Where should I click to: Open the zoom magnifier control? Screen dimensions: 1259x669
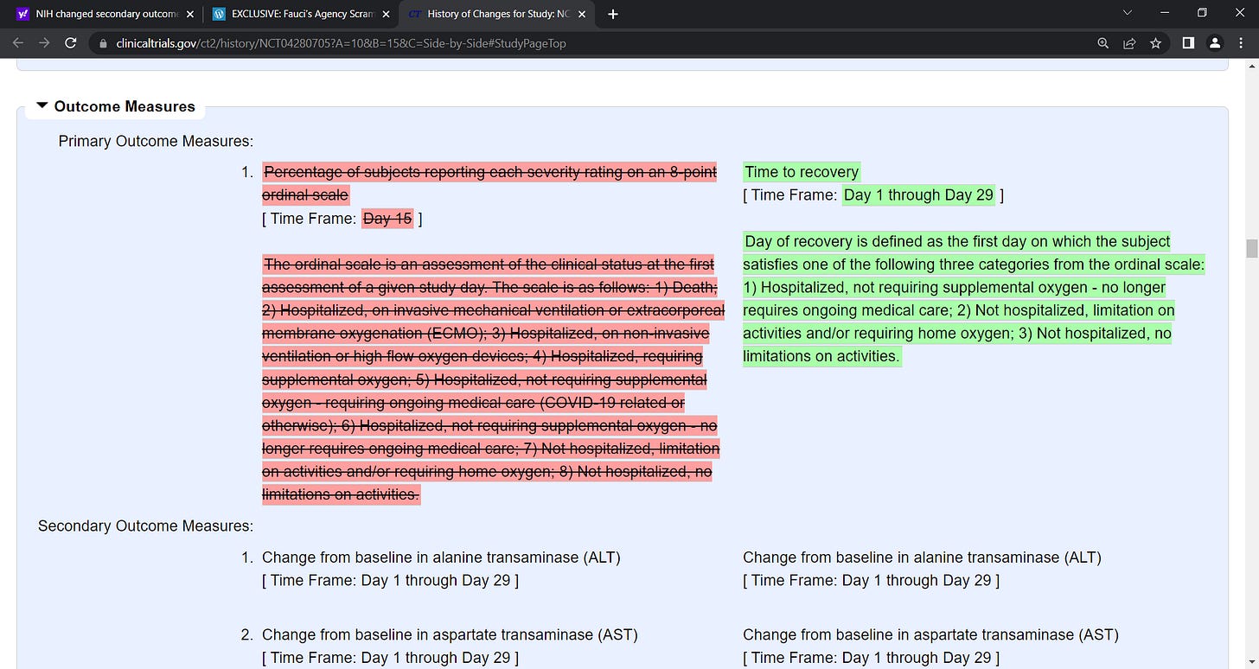tap(1102, 43)
